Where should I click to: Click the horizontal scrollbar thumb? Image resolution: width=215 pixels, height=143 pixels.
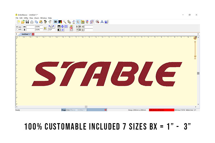tap(86, 107)
